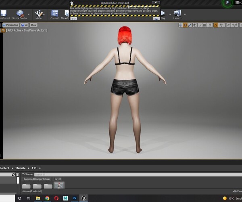The image size is (242, 202).
Task: Open Source Control from the toolbar
Action: [20, 15]
